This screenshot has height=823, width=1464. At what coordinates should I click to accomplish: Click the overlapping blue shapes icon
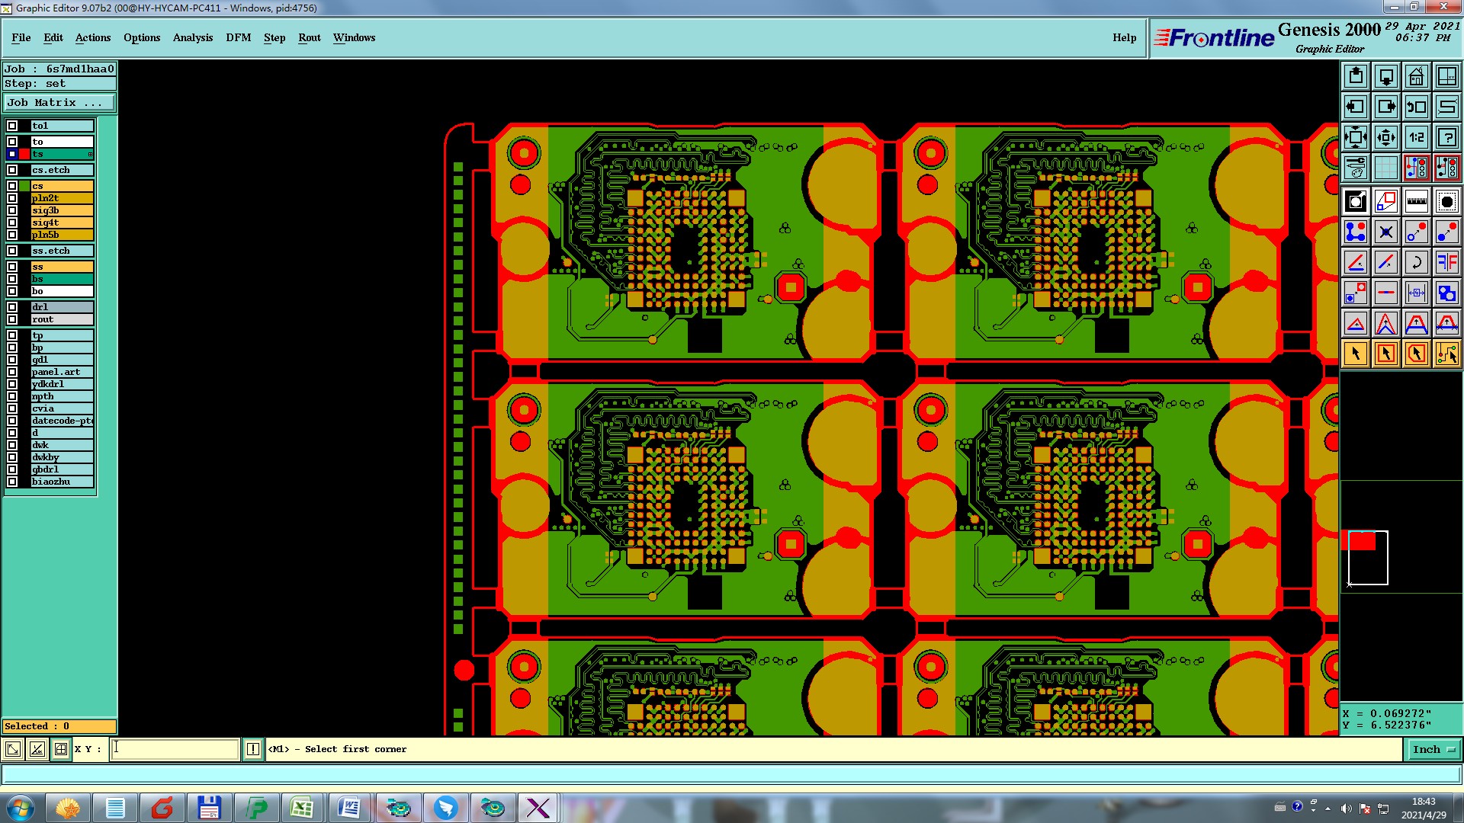pos(1447,293)
